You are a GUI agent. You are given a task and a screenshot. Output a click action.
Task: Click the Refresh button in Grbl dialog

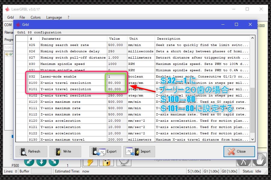[31, 151]
